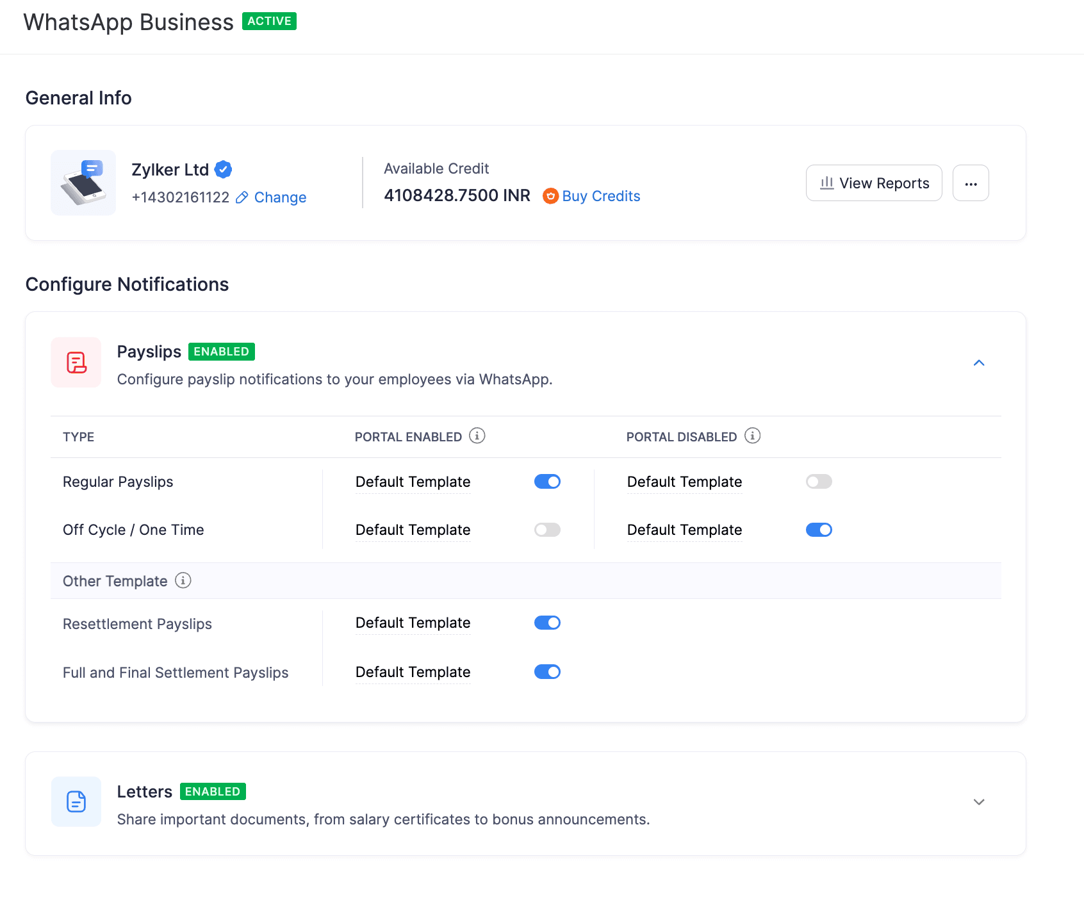Click the pencil icon next to Change
Viewport: 1084px width, 916px height.
click(242, 197)
